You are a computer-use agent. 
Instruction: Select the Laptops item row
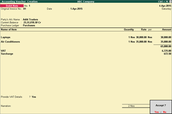pyautogui.click(x=86, y=37)
